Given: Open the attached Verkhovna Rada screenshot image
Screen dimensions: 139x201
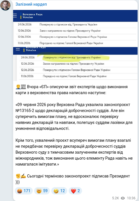Looking at the screenshot, I should (x=75, y=45).
